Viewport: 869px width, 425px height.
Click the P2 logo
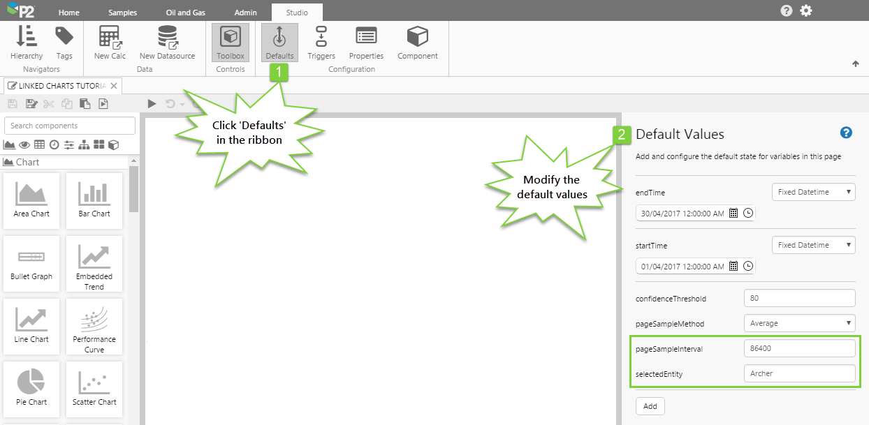(x=22, y=11)
